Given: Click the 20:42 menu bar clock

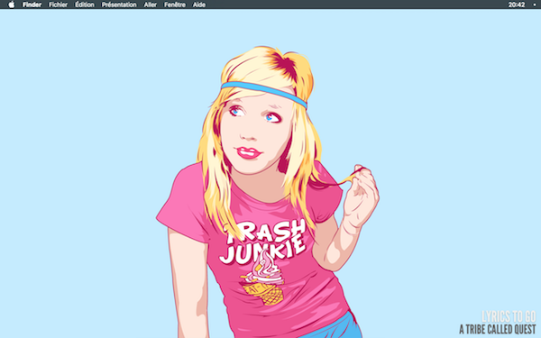Looking at the screenshot, I should (516, 5).
